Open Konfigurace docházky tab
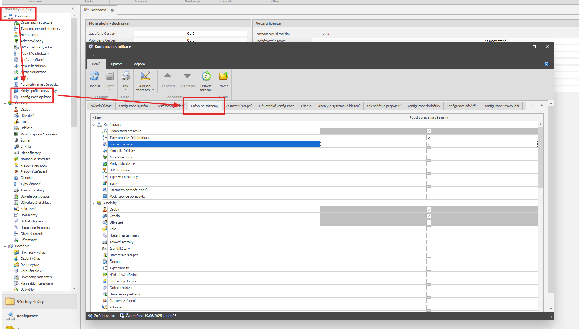This screenshot has height=329, width=579. coord(424,106)
